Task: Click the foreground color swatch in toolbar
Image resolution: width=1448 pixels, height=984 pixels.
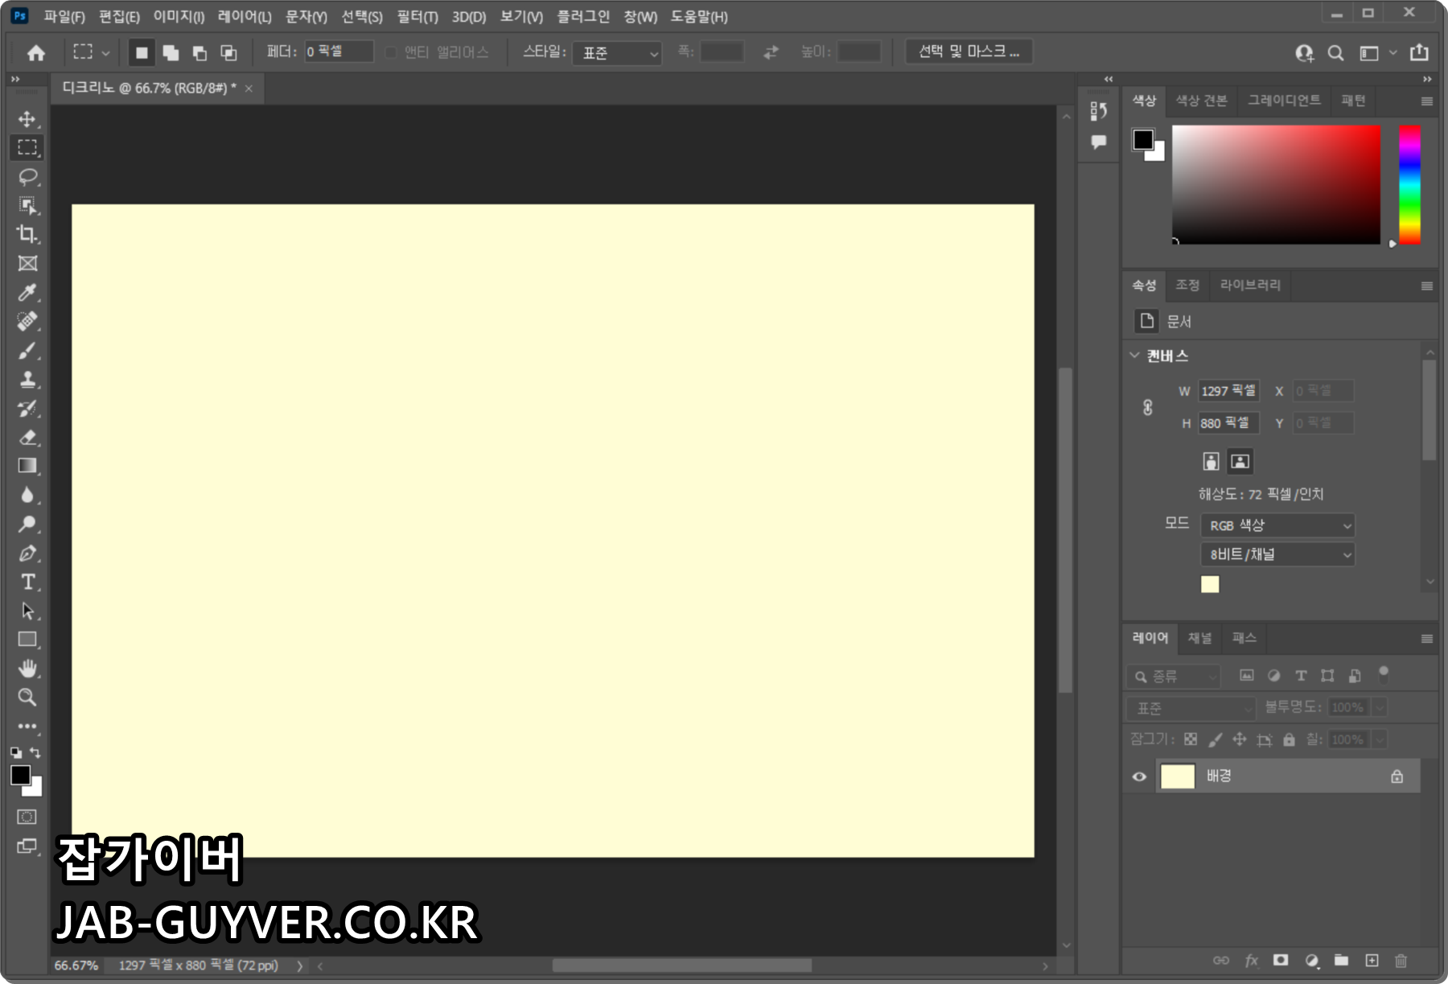Action: (x=21, y=775)
